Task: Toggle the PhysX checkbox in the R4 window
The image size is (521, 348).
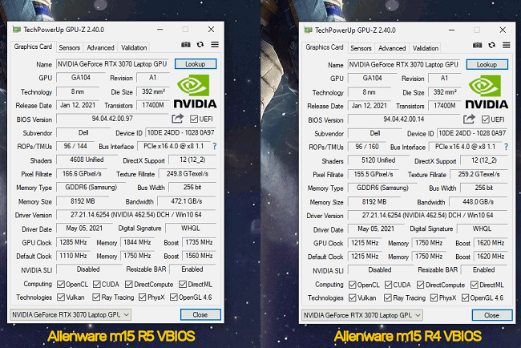Action: [434, 297]
